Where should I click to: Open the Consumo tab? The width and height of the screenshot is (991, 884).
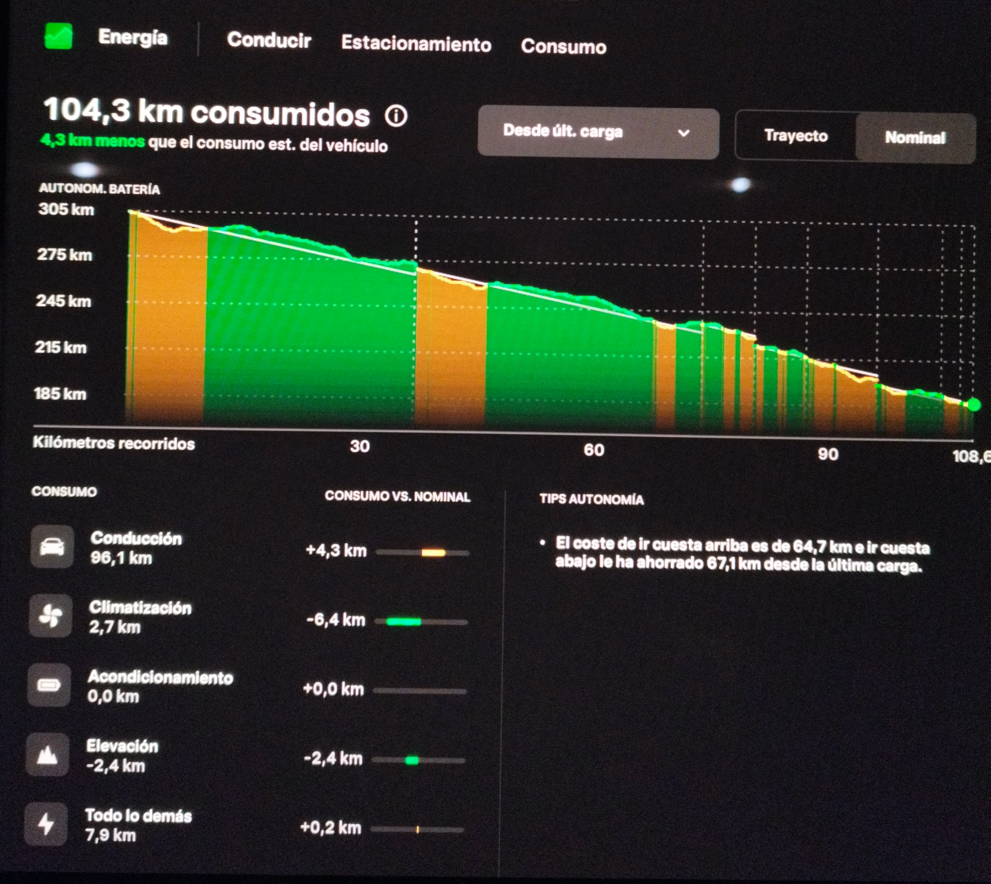tap(563, 47)
